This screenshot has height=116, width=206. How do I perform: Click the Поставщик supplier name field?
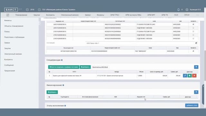139,43
